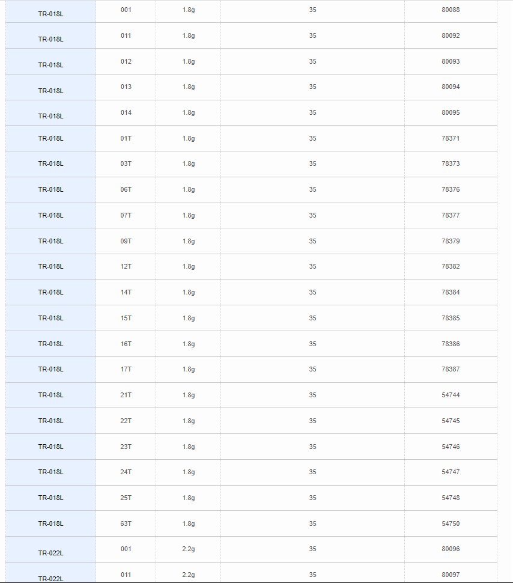Click product code 80097

[x=451, y=575]
